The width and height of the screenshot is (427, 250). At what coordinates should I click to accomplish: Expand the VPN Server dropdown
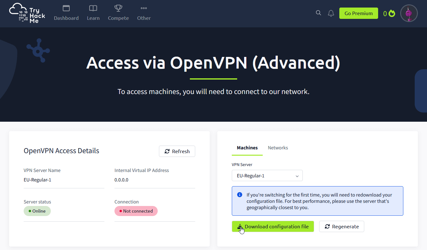point(267,175)
